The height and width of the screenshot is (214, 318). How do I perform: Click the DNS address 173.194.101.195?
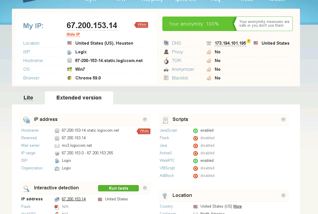[x=230, y=43]
